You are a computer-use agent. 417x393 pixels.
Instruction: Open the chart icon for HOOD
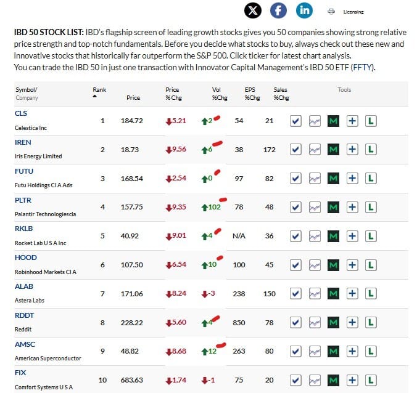pos(315,265)
